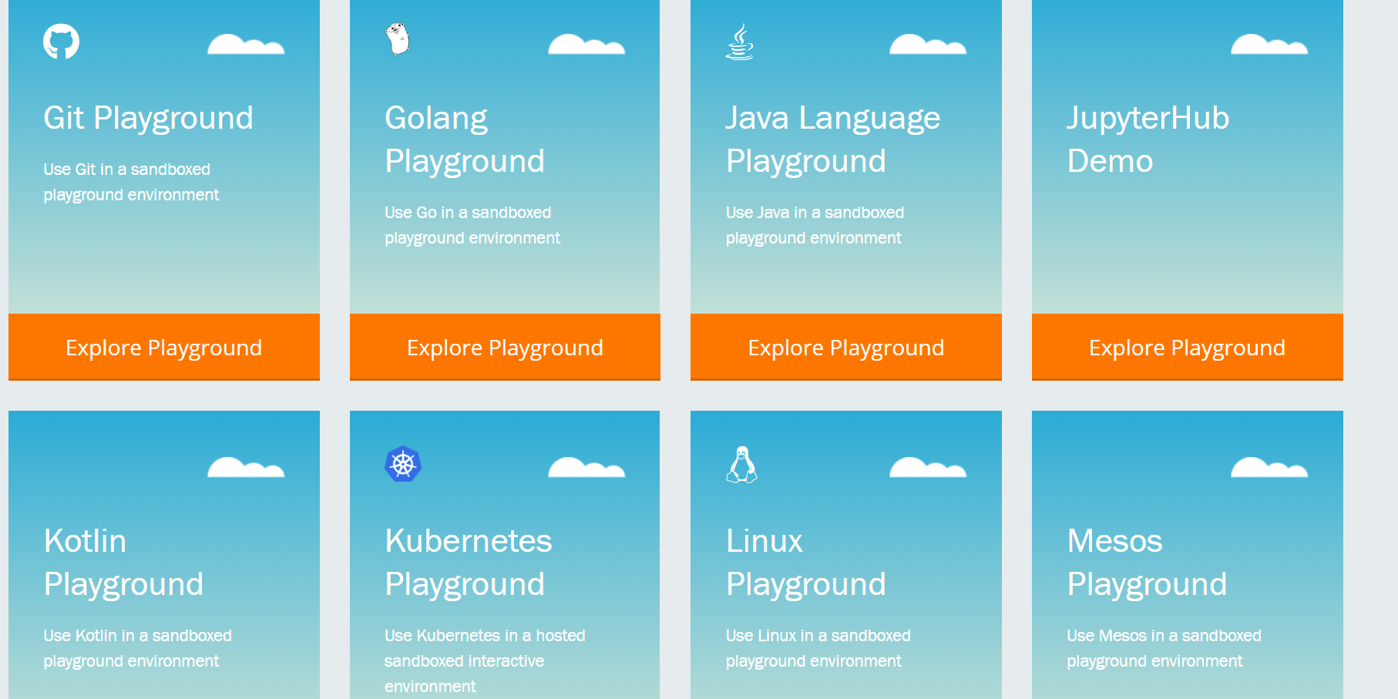Select the JupyterHub Demo title

(1148, 139)
